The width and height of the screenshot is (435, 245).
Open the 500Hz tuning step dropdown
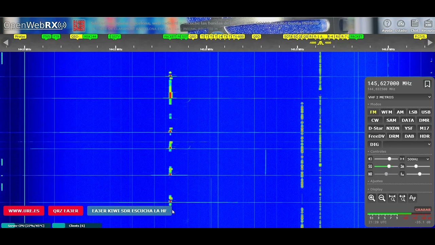click(x=418, y=159)
